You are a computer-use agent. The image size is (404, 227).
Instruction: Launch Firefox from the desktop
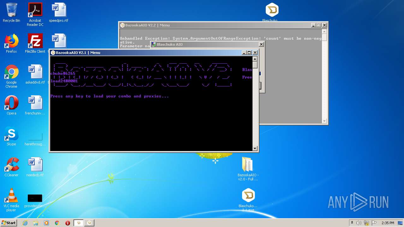(11, 44)
